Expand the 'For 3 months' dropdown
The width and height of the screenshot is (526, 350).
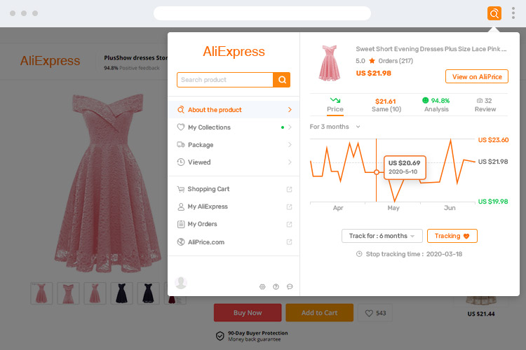coord(335,127)
